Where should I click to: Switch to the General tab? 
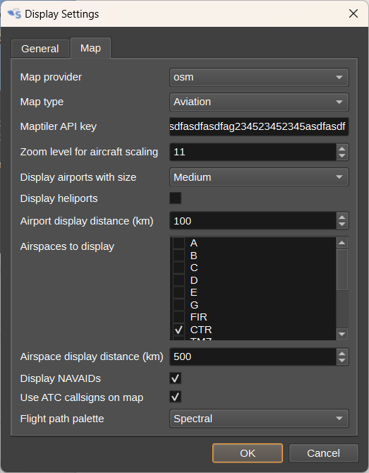coord(40,49)
